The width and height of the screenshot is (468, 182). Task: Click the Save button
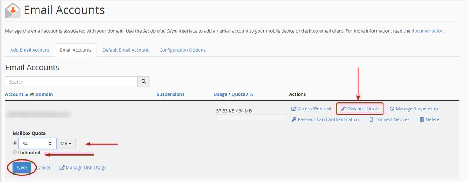click(x=21, y=168)
